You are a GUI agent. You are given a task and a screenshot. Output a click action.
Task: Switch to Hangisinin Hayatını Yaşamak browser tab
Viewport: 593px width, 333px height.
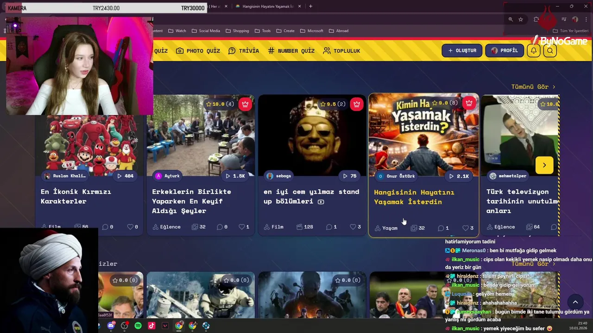pos(269,6)
